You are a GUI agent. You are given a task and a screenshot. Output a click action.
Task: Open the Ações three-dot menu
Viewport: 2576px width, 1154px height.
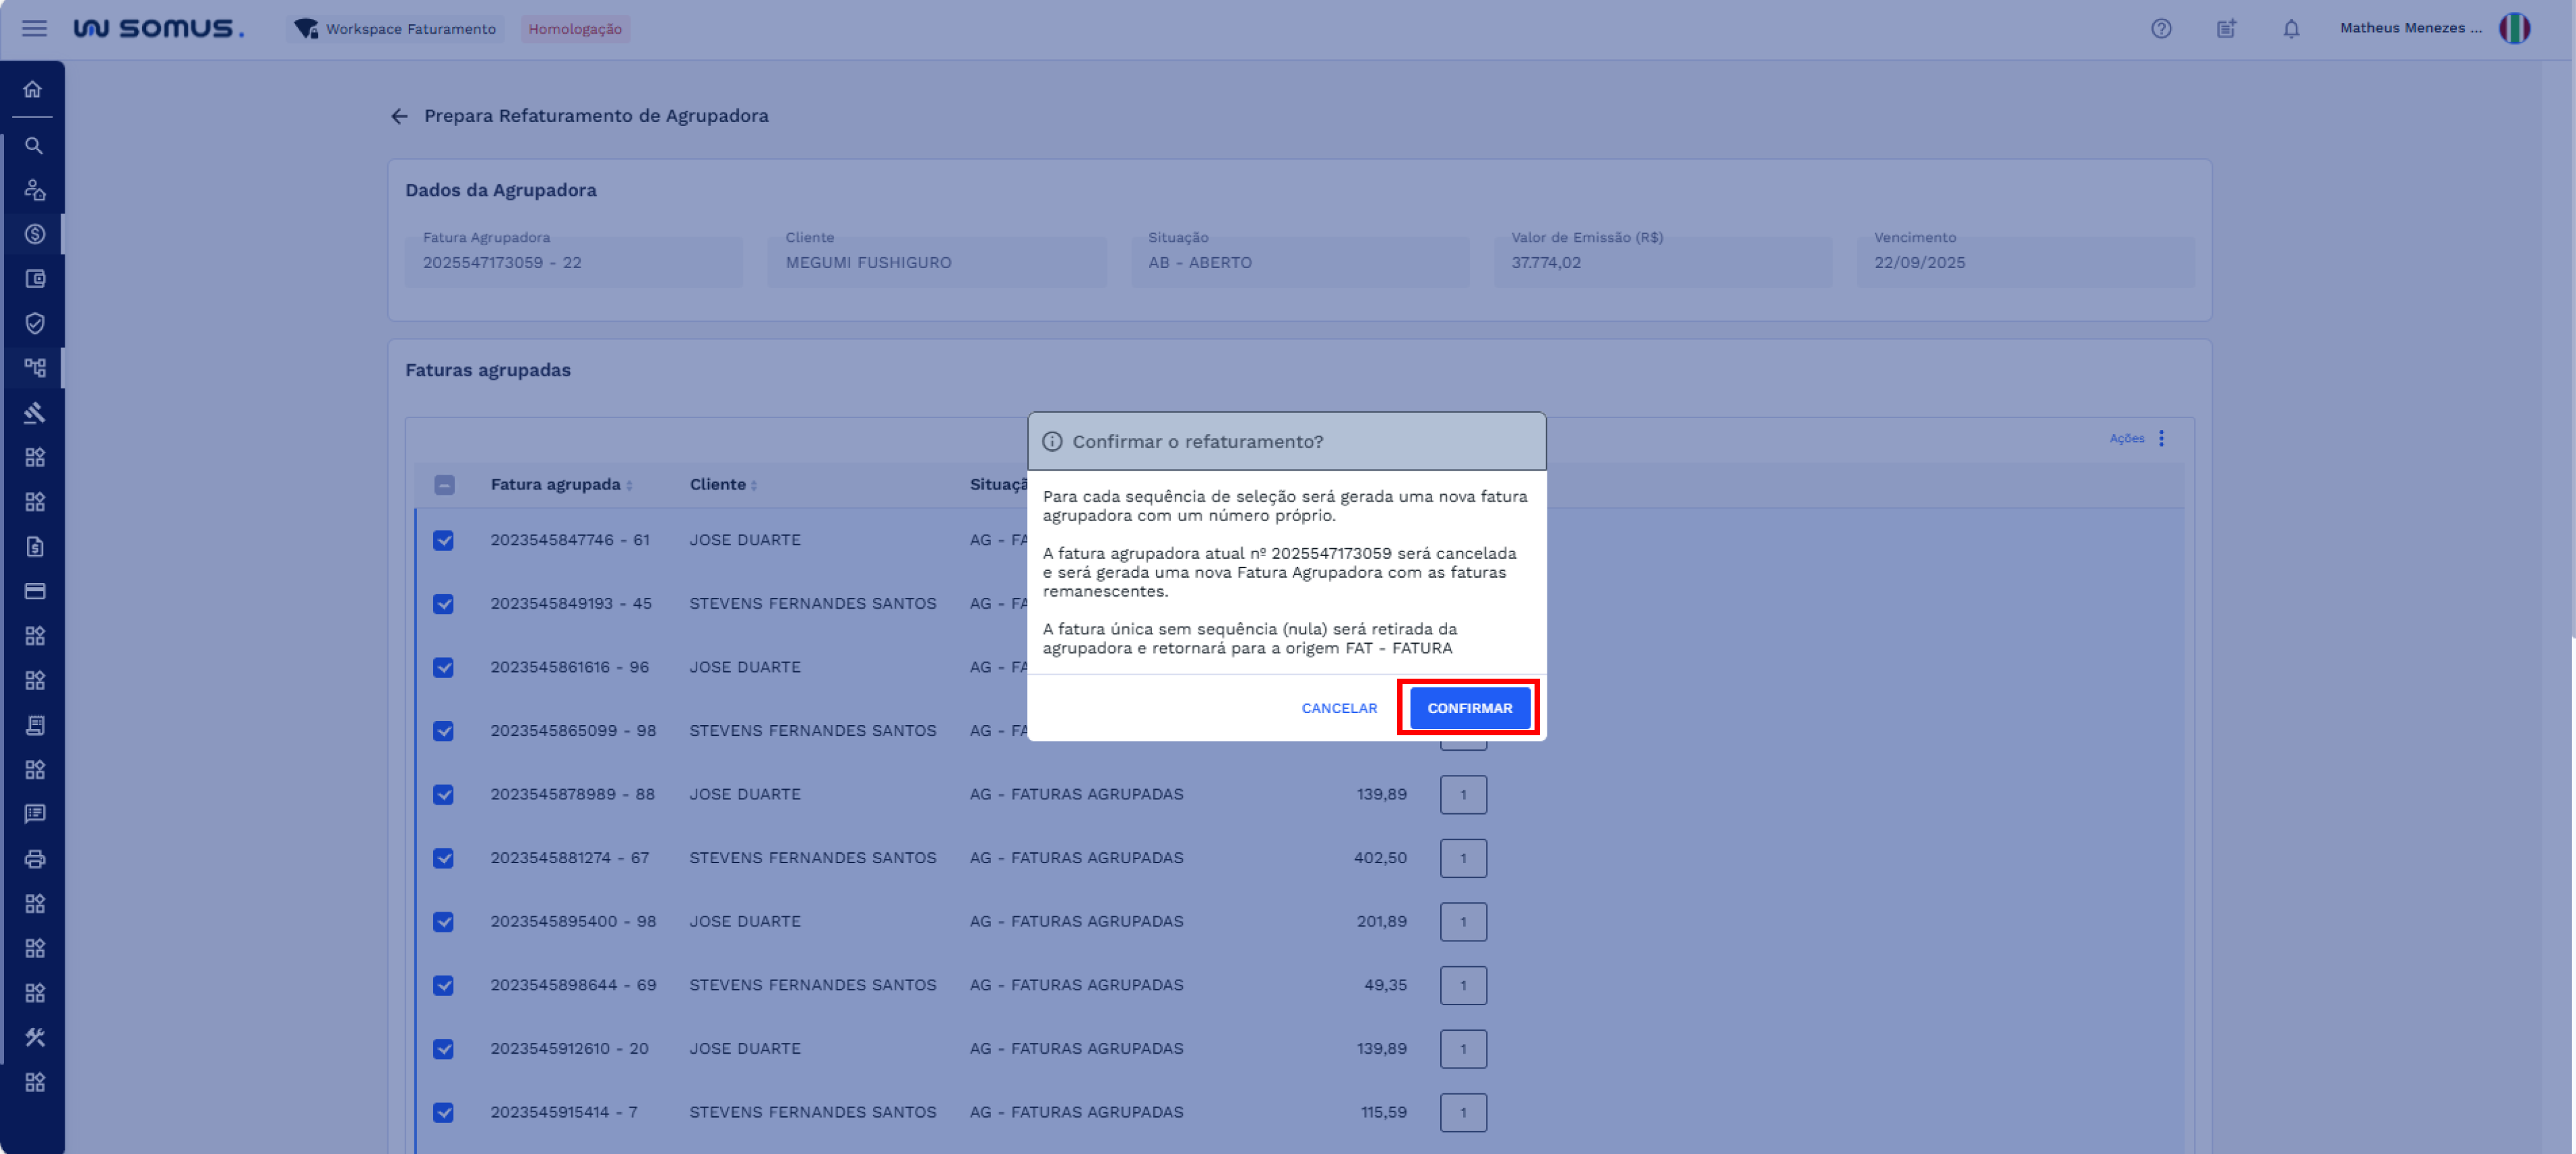tap(2161, 438)
